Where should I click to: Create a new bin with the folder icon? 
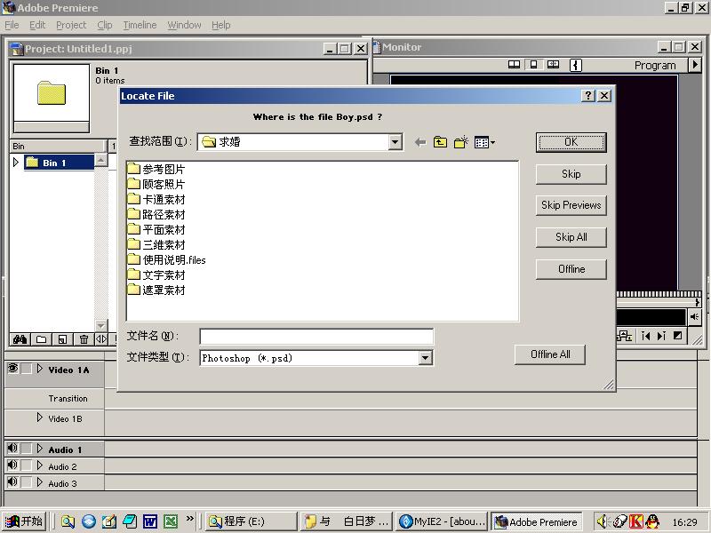[x=41, y=339]
